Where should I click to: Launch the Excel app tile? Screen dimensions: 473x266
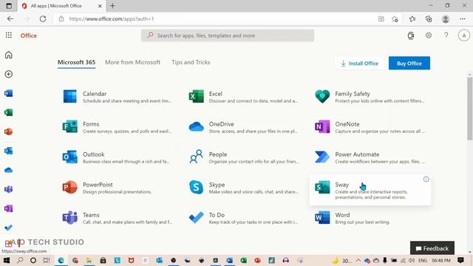click(243, 97)
